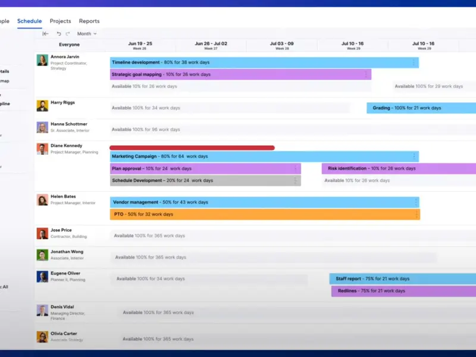The height and width of the screenshot is (357, 476).
Task: Open options dots on Plan approval bar
Action: (296, 168)
